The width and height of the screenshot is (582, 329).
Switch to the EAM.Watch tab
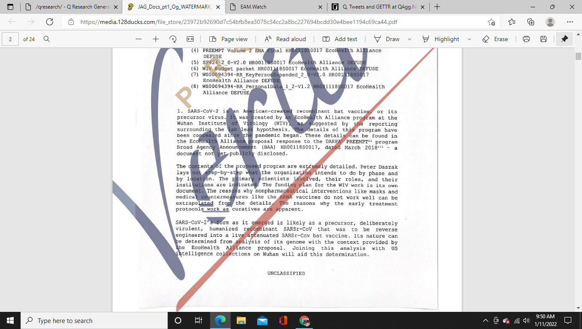[x=276, y=7]
